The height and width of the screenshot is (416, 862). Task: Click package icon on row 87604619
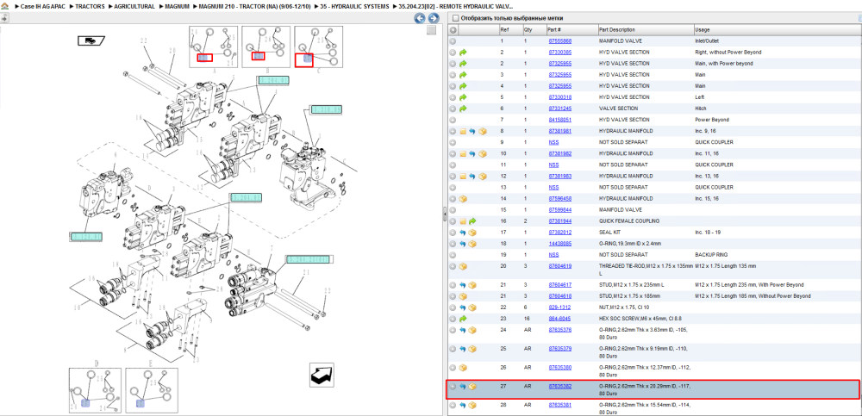click(463, 266)
